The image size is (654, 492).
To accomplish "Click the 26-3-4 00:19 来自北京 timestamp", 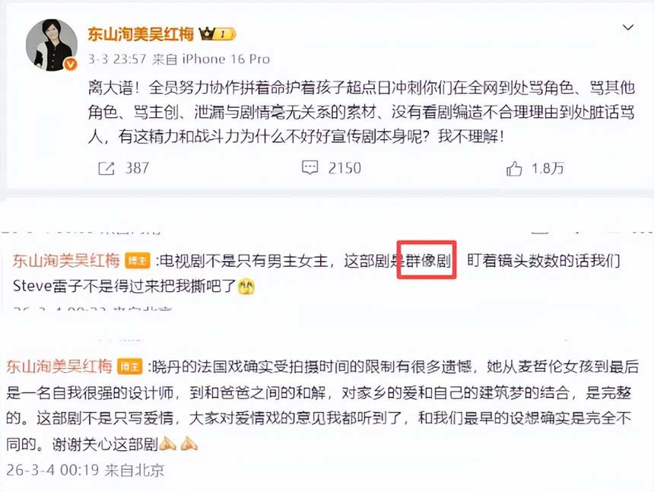I will (x=85, y=470).
